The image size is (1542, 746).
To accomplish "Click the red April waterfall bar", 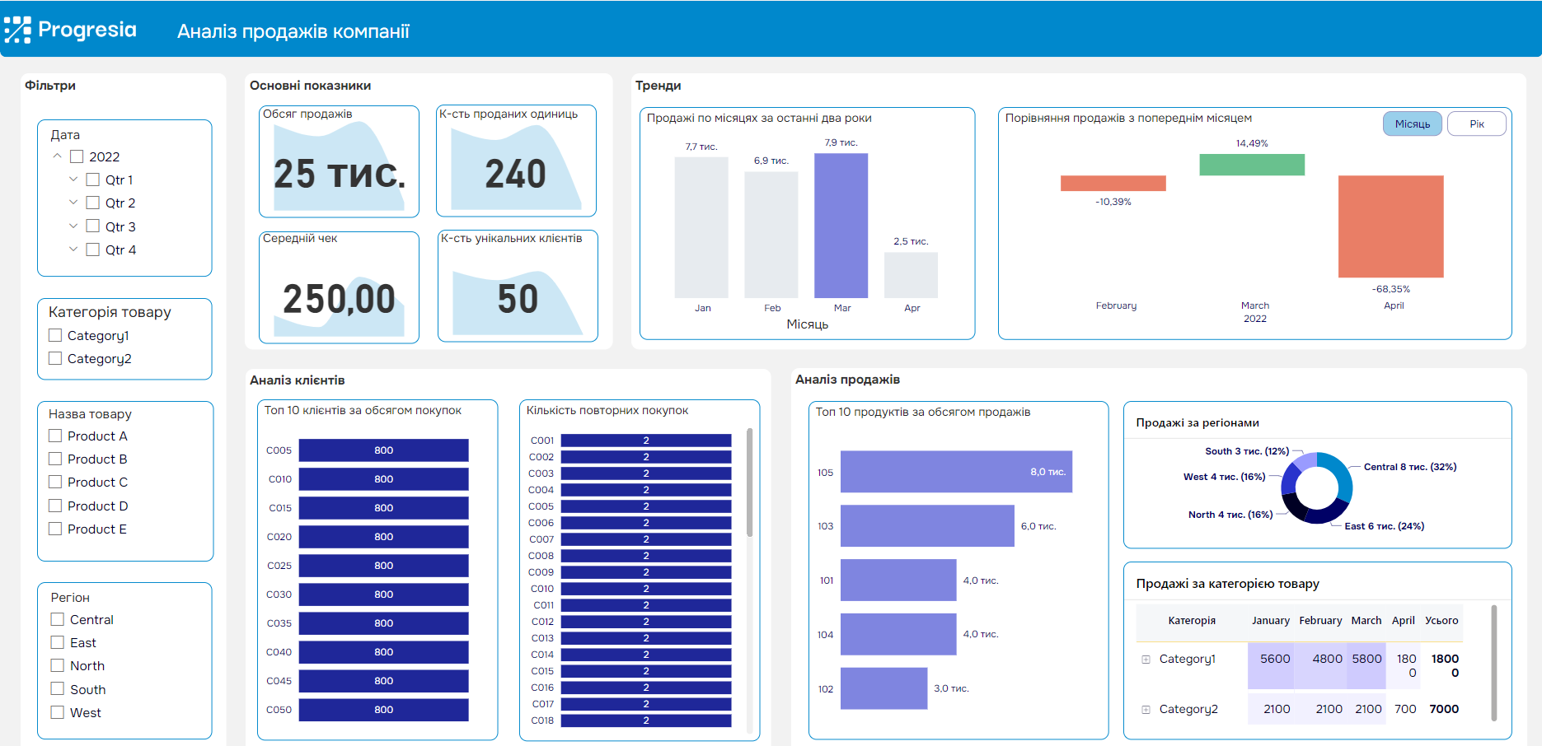I will [1391, 226].
